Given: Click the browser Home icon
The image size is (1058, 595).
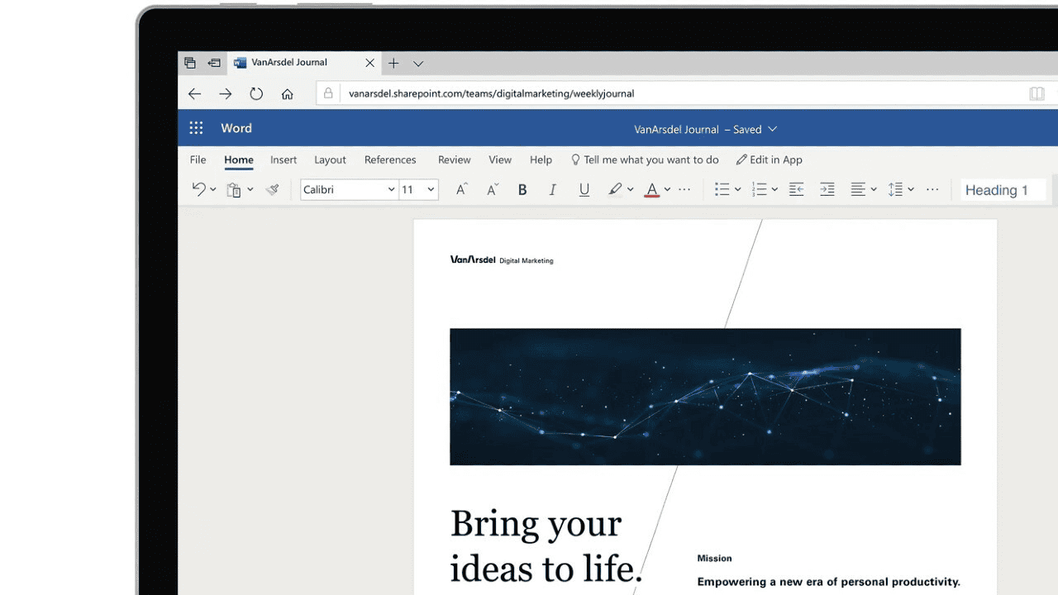Looking at the screenshot, I should click(288, 93).
